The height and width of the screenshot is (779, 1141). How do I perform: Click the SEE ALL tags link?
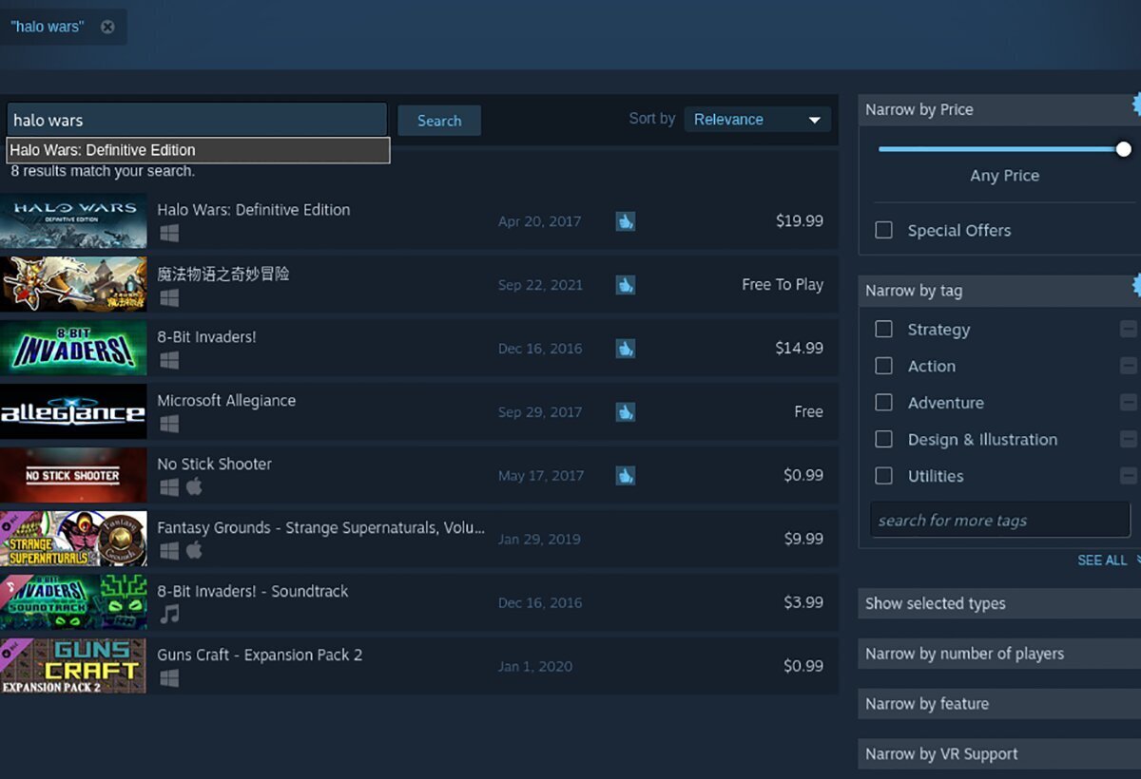point(1102,560)
